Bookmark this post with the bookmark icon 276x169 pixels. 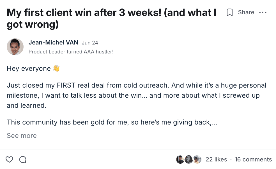point(230,13)
